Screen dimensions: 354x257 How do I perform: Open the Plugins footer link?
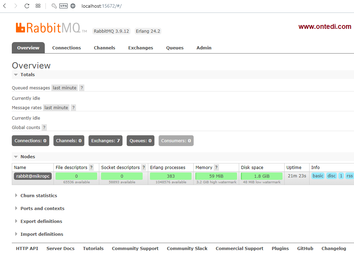(280, 248)
